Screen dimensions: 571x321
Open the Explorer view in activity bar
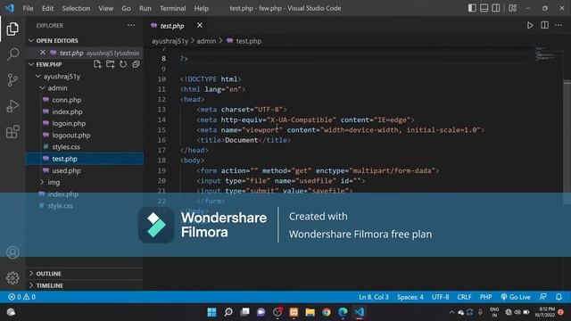point(12,29)
